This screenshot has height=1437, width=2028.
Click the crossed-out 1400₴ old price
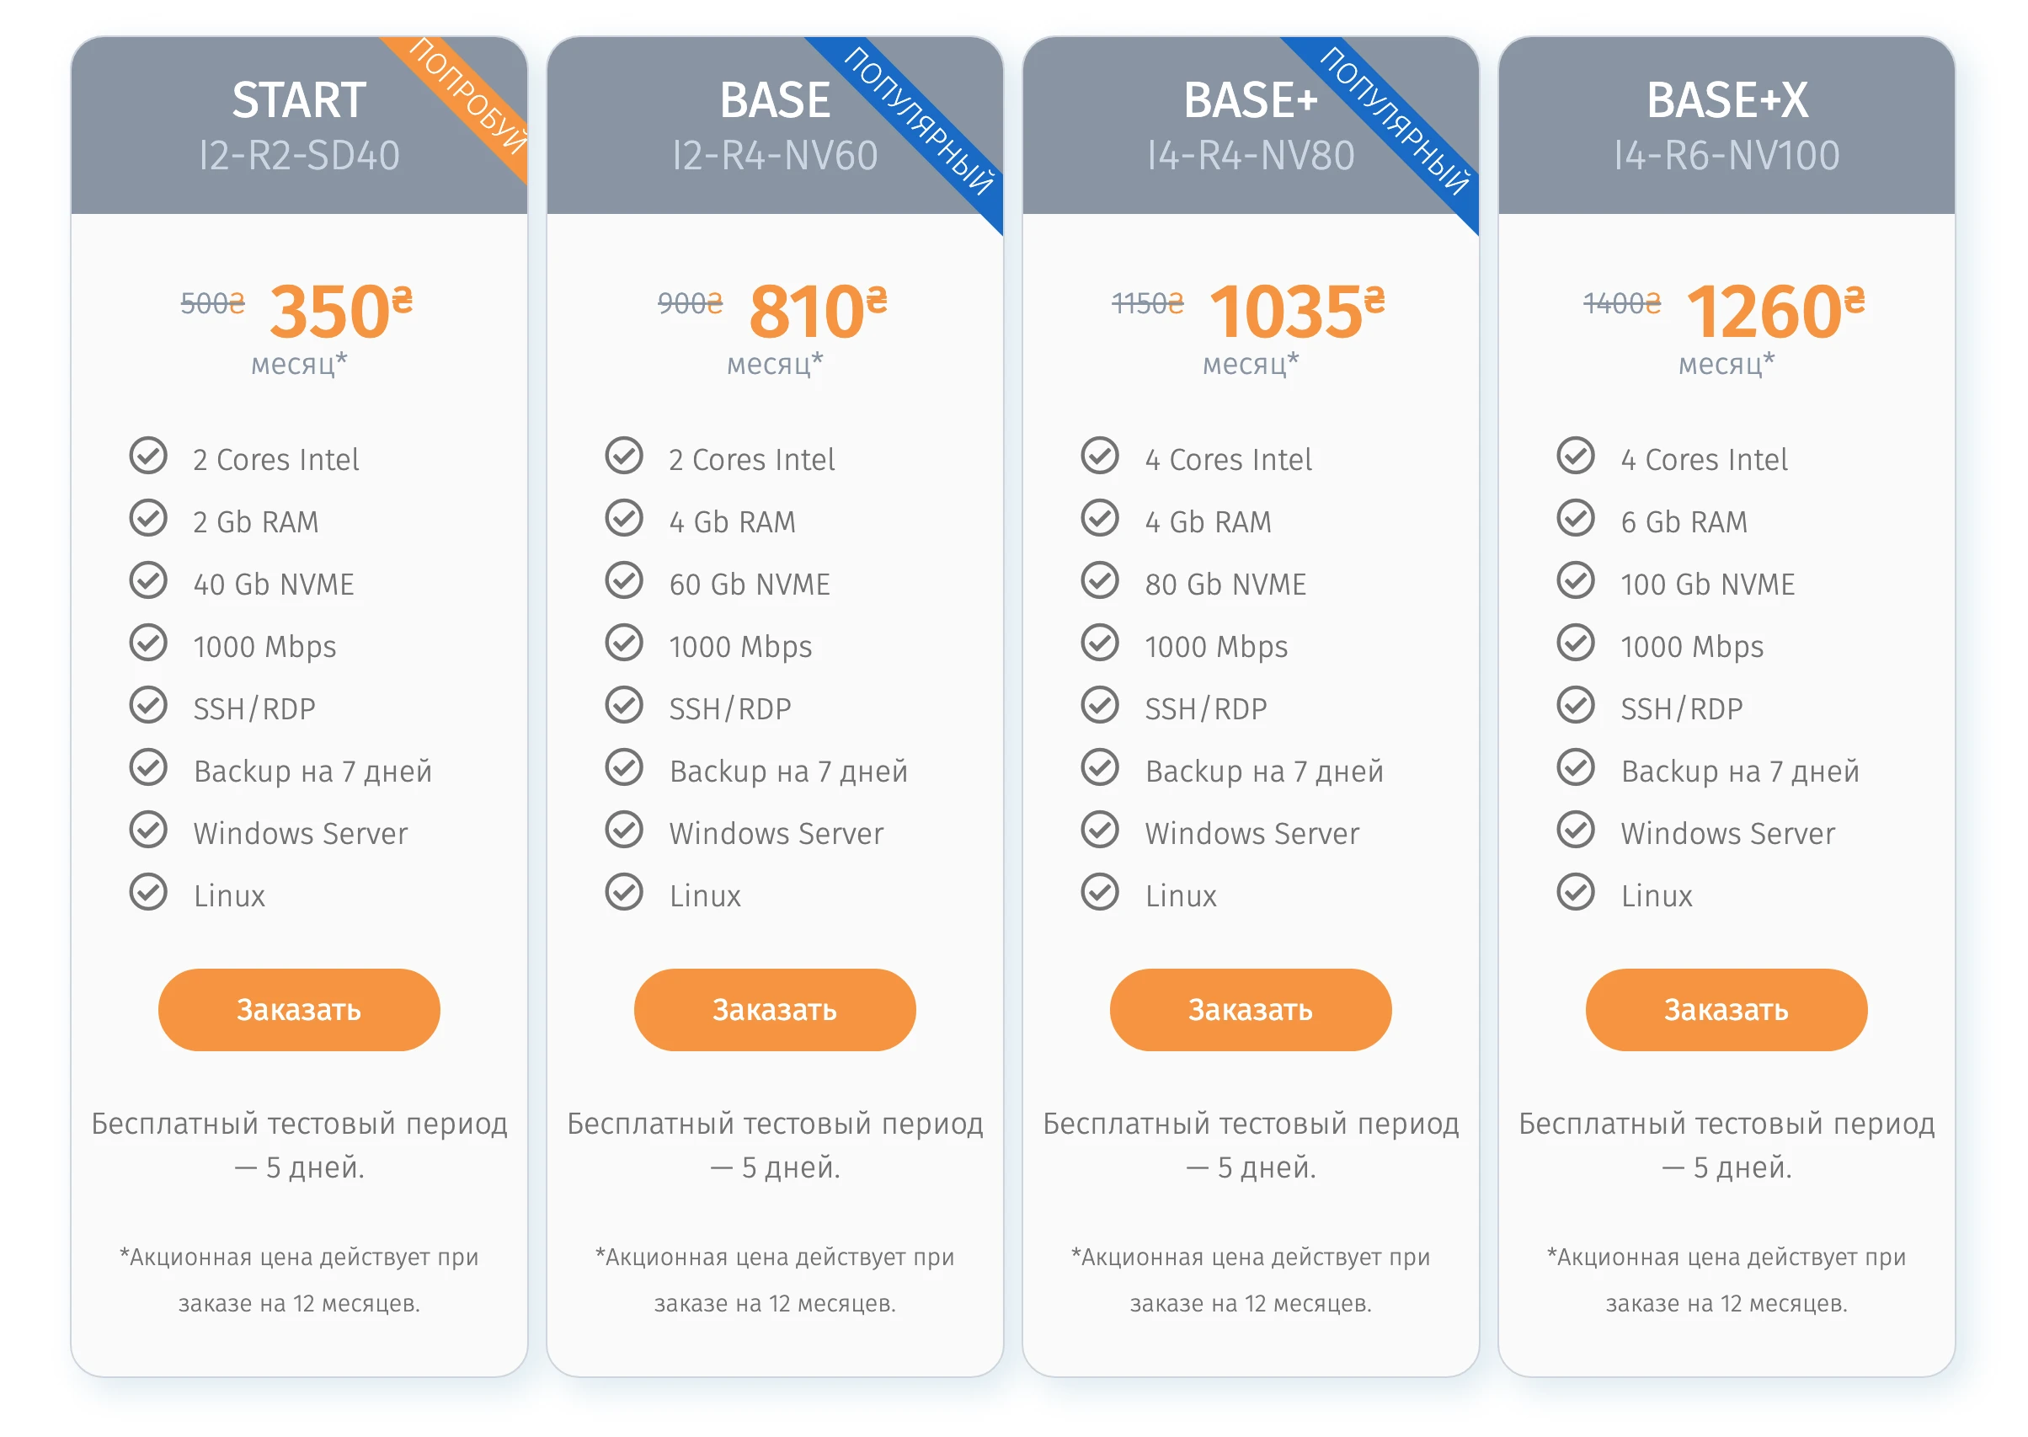click(x=1621, y=303)
